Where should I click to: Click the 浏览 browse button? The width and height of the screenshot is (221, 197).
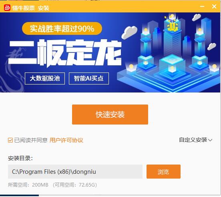[x=163, y=172]
